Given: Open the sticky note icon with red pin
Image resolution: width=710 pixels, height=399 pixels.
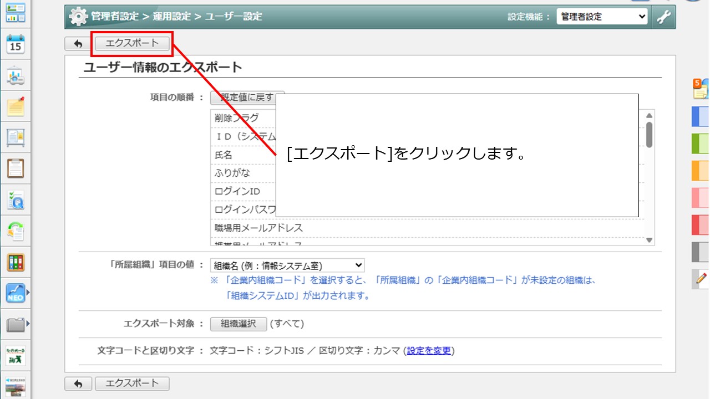Looking at the screenshot, I should click(x=16, y=106).
